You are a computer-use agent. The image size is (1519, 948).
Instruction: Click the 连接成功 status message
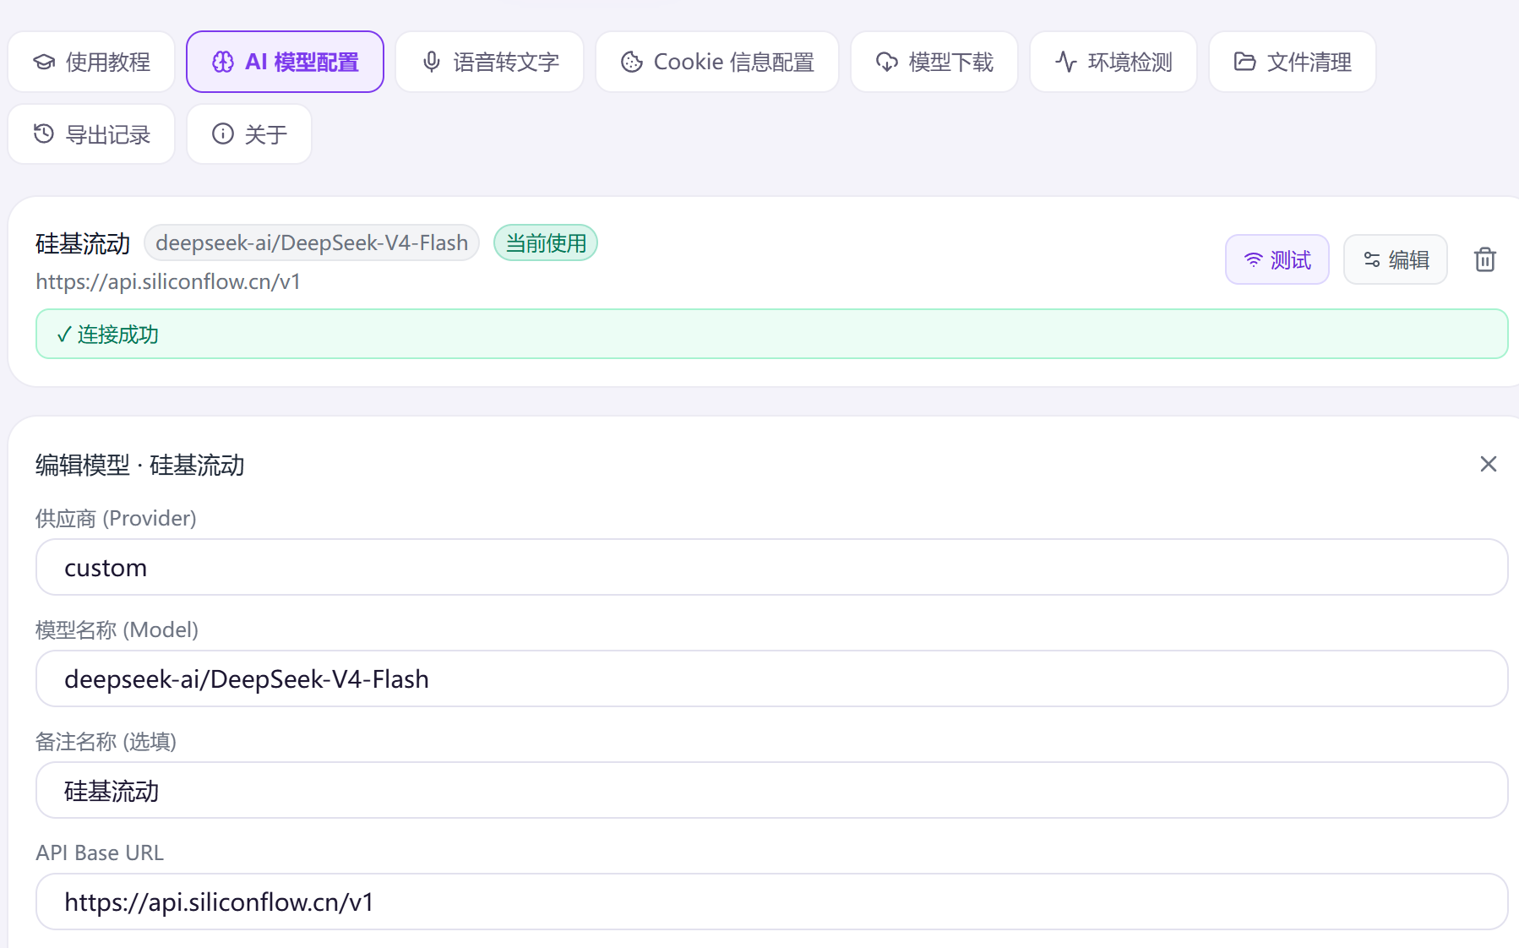point(772,334)
